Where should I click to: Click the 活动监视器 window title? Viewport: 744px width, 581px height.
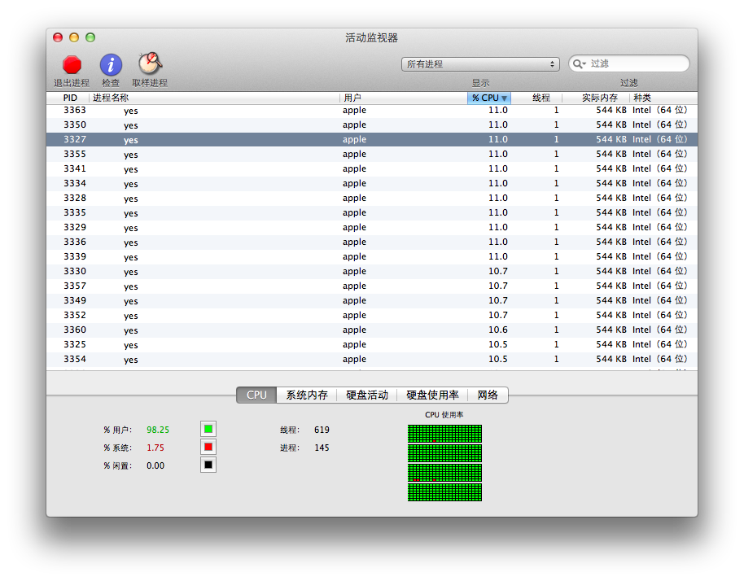[371, 37]
